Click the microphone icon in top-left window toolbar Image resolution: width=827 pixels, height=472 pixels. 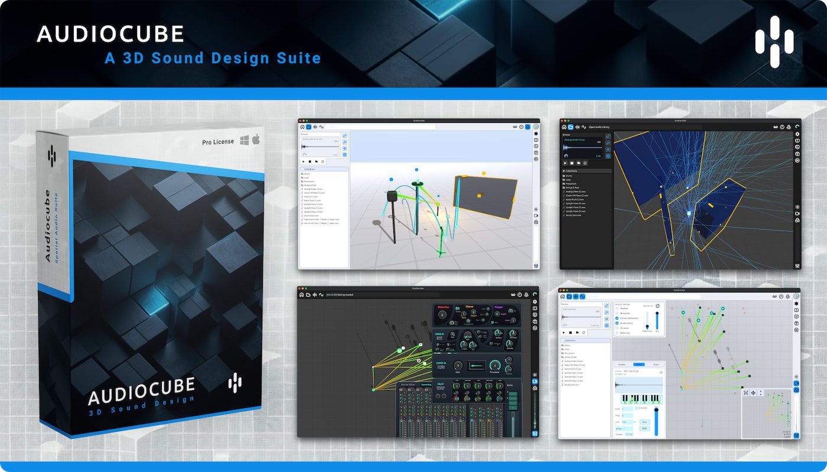528,127
